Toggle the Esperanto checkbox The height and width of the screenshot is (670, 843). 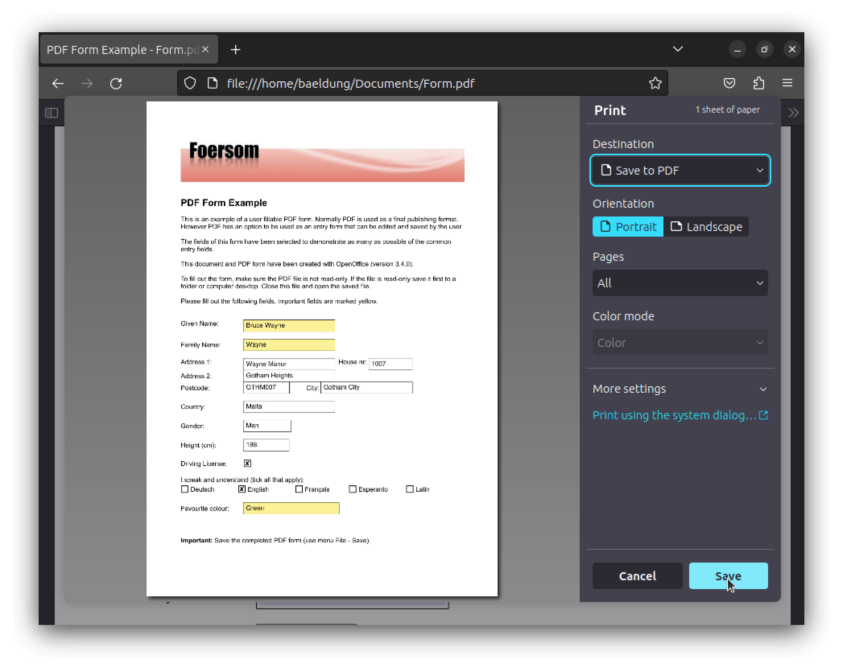coord(353,489)
